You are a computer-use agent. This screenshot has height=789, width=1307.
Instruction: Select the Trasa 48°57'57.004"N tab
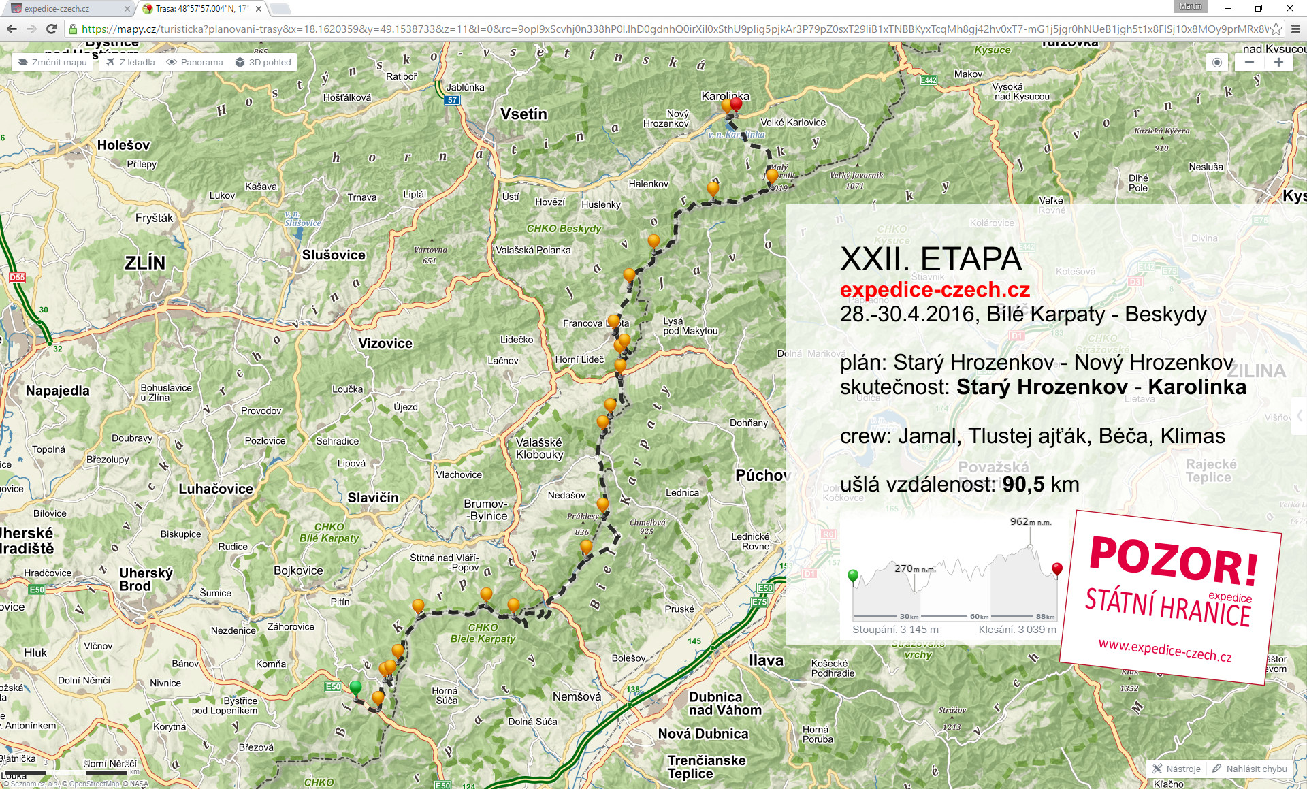(201, 9)
